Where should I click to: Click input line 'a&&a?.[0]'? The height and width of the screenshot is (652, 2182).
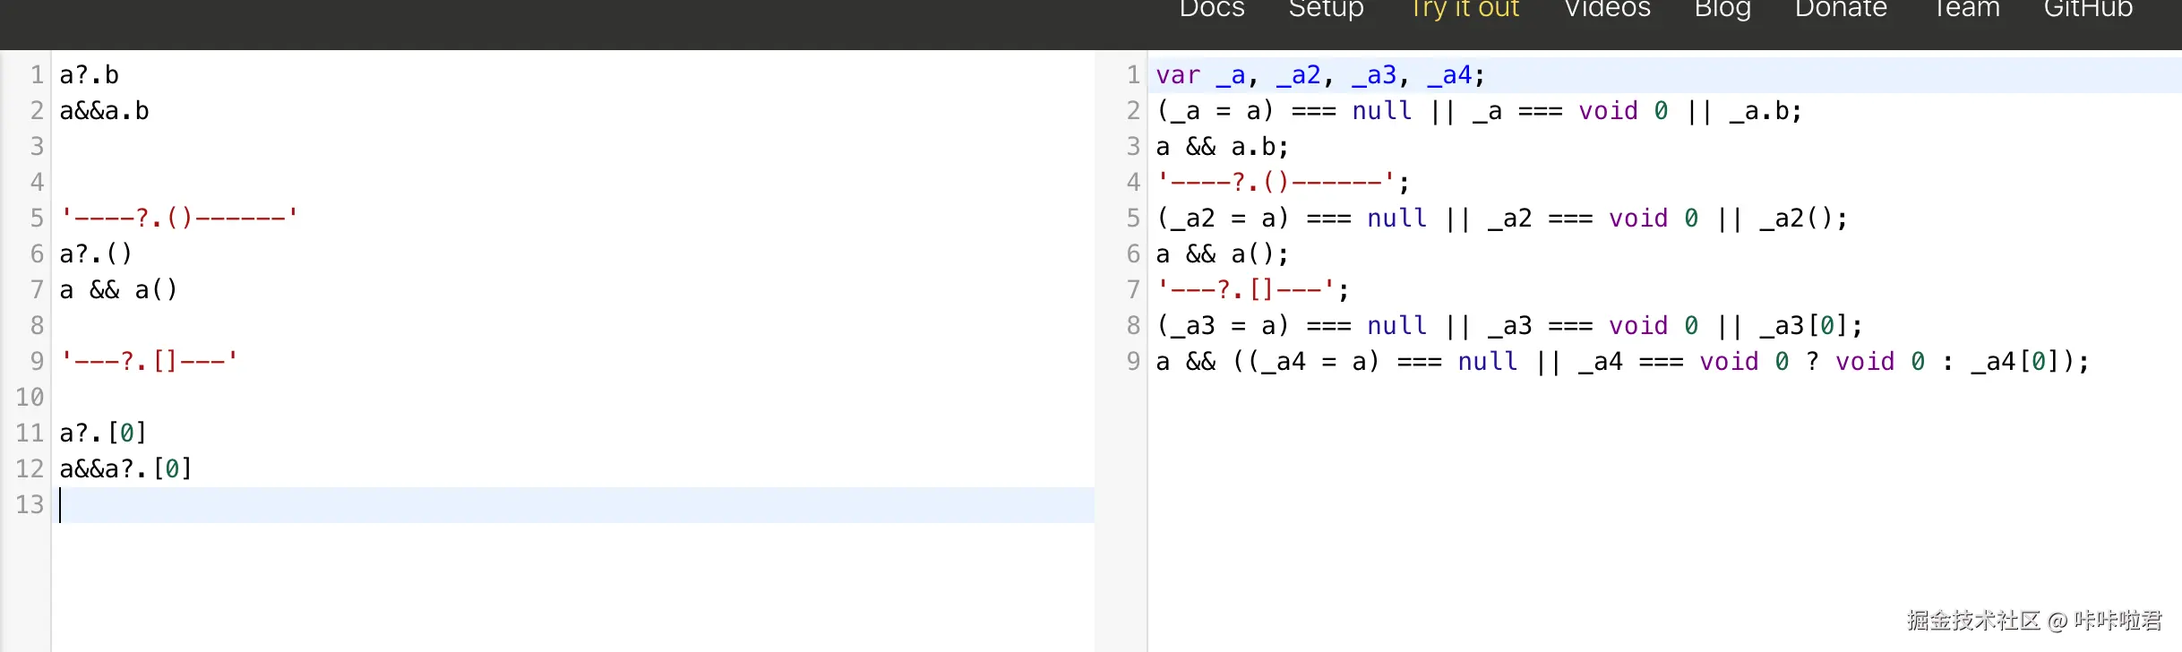(126, 469)
